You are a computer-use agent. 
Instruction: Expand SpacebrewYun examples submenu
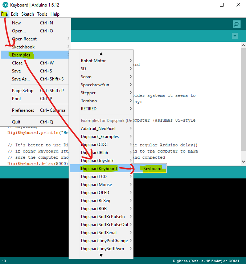[x=101, y=85]
